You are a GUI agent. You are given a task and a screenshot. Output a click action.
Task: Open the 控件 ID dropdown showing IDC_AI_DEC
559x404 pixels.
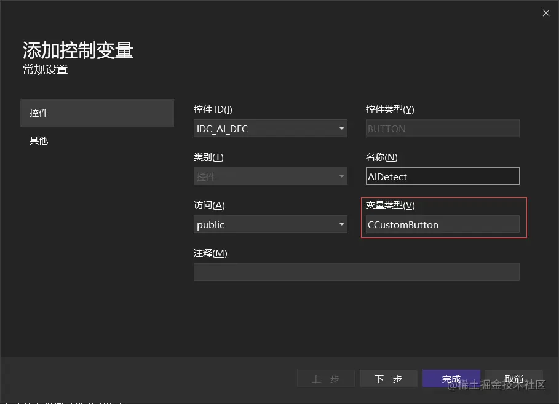tap(270, 129)
